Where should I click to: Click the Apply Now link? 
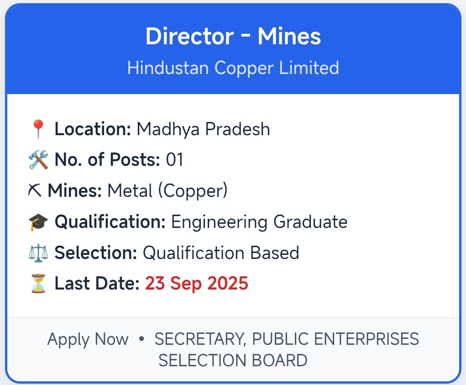(x=88, y=339)
